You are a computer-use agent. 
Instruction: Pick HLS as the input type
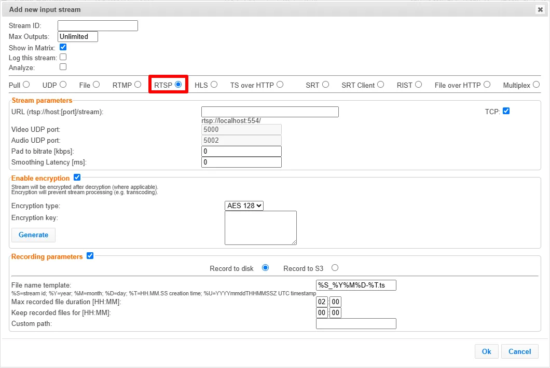tap(214, 85)
